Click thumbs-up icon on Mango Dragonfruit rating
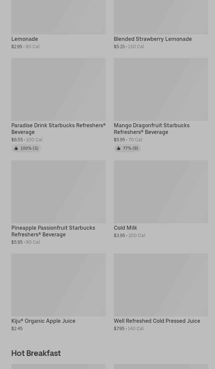215x369 pixels. point(119,148)
